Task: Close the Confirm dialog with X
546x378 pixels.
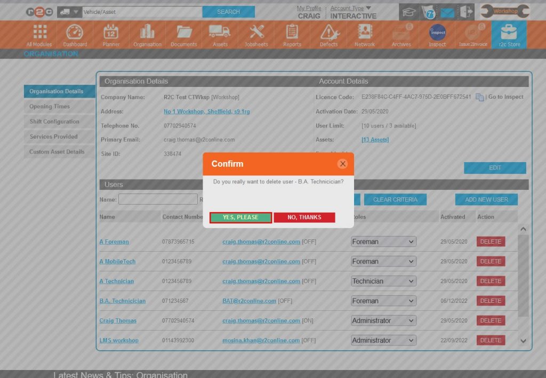Action: click(x=343, y=164)
